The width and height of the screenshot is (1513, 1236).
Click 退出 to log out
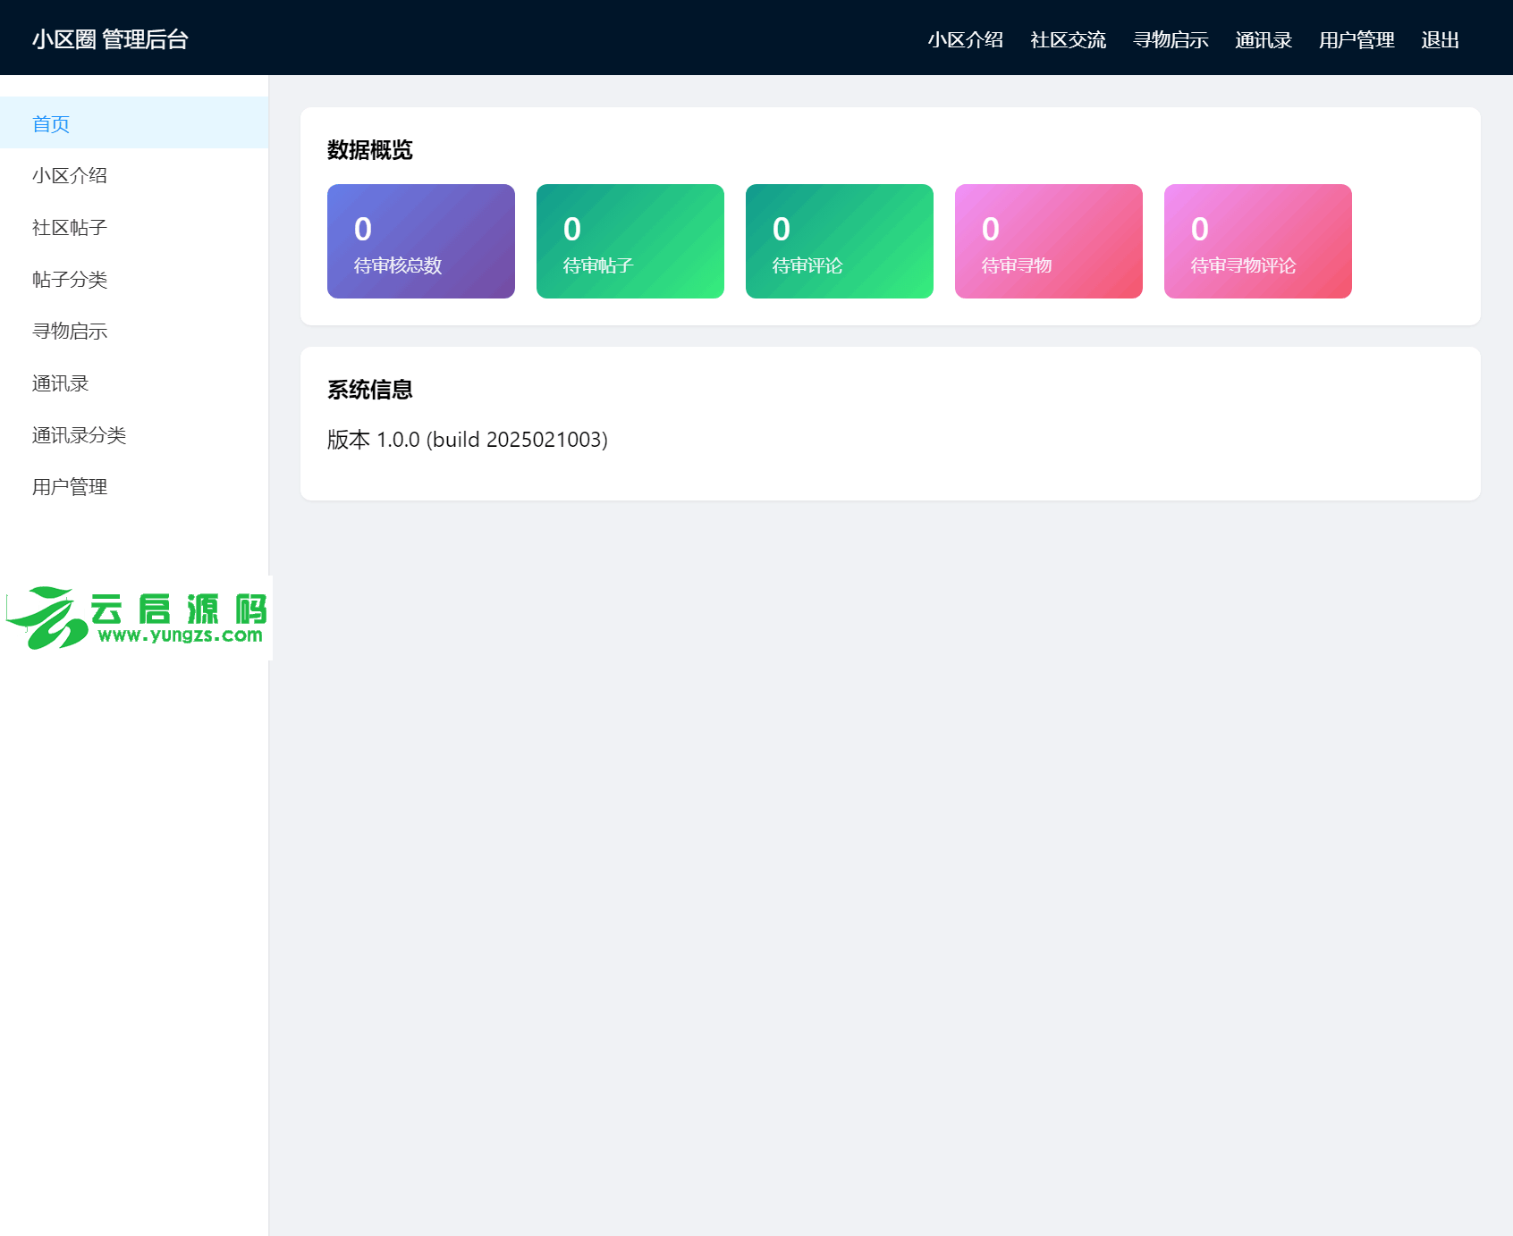coord(1440,40)
